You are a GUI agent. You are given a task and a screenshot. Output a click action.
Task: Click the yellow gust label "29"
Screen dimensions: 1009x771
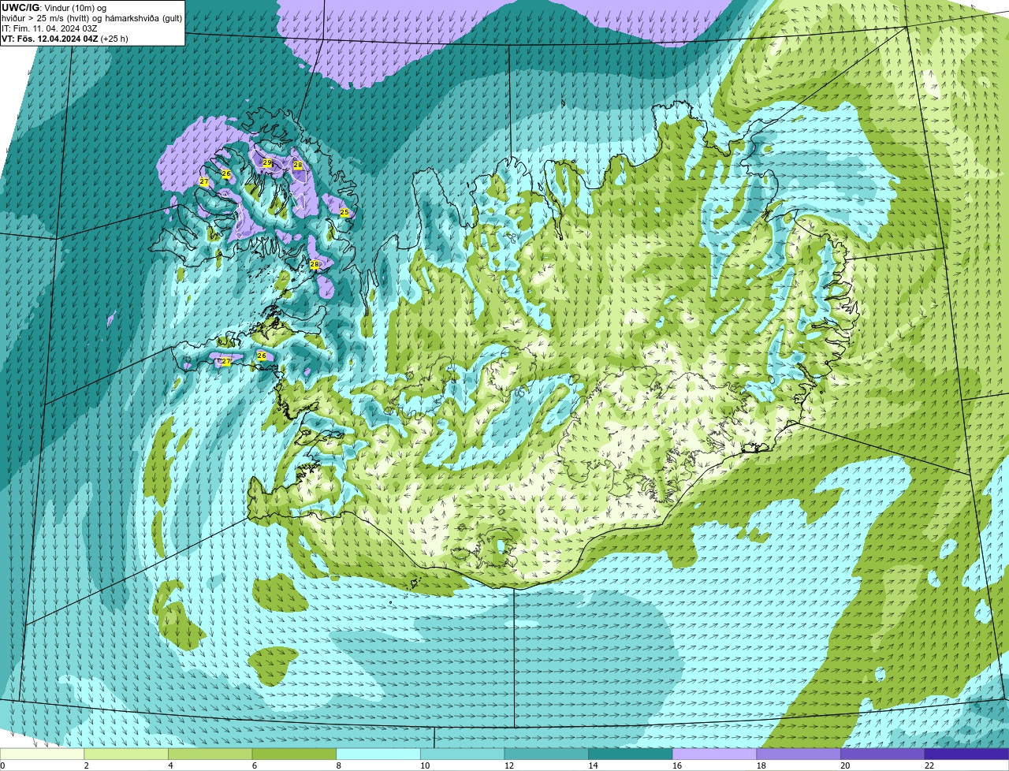pyautogui.click(x=267, y=162)
